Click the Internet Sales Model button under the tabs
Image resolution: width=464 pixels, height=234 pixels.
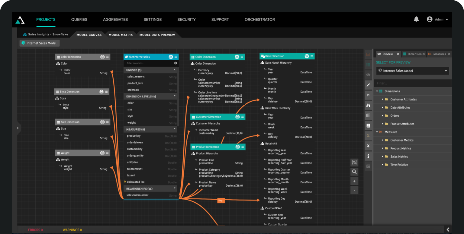pos(39,43)
